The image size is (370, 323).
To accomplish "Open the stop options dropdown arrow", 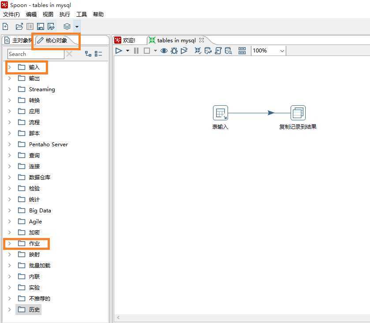I will pos(155,51).
